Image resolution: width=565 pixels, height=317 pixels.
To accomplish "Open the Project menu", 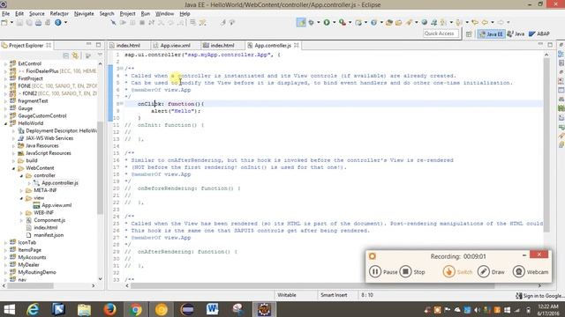I will (x=127, y=14).
